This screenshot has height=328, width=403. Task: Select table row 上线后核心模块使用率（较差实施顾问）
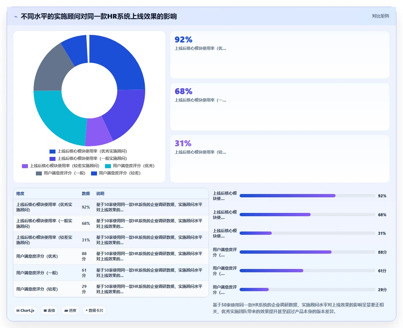[111, 240]
